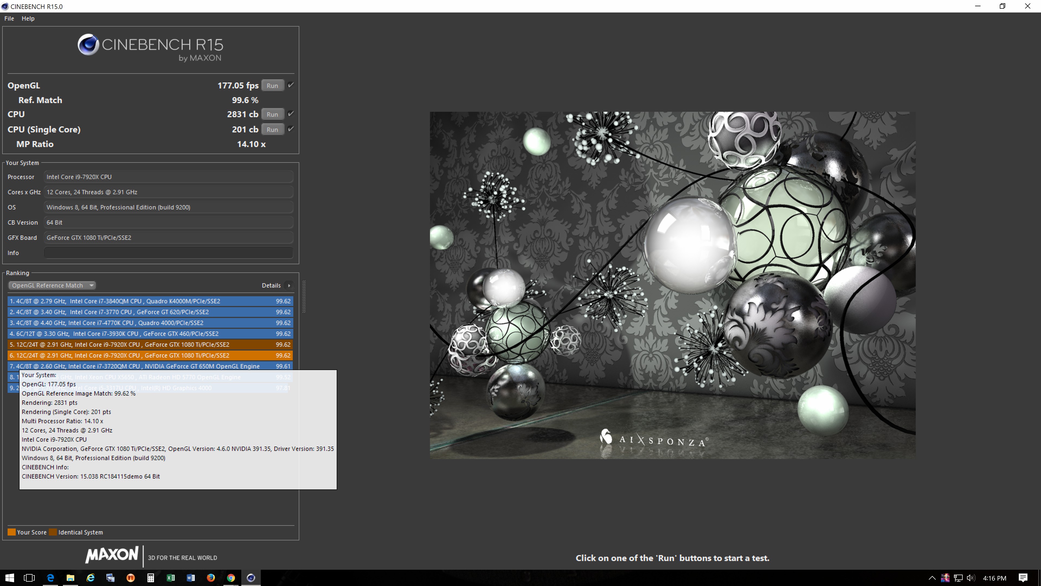
Task: Launch Firefox from the taskbar
Action: tap(211, 578)
